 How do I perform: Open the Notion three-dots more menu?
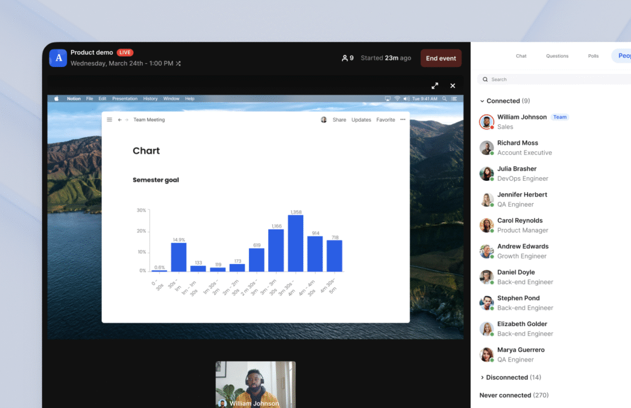click(x=403, y=119)
